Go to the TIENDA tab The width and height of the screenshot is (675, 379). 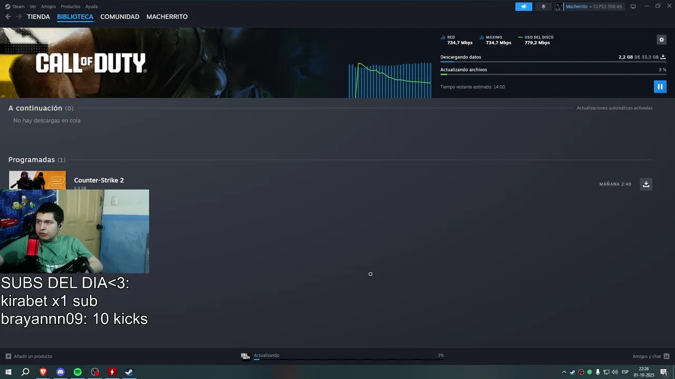pyautogui.click(x=38, y=17)
